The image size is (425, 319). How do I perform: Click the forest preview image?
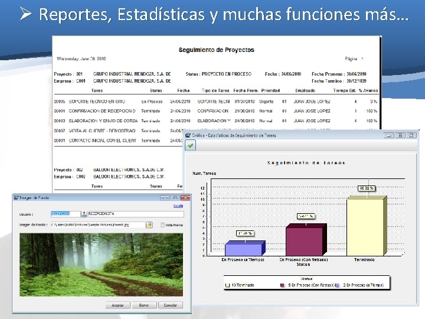(101, 265)
